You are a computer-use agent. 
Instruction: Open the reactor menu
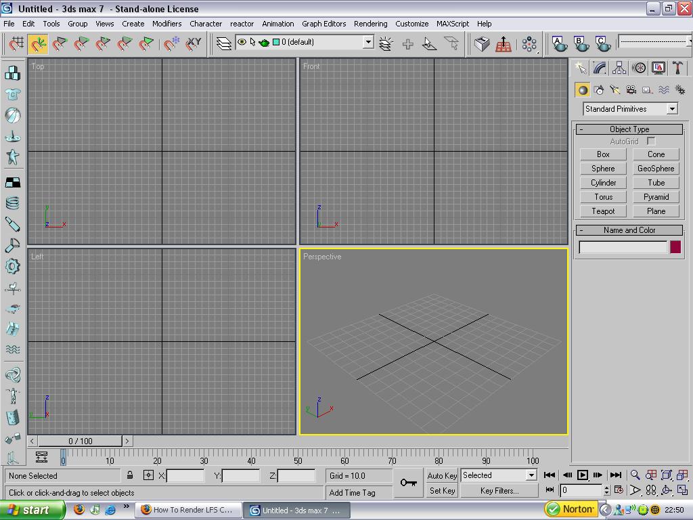click(x=242, y=24)
